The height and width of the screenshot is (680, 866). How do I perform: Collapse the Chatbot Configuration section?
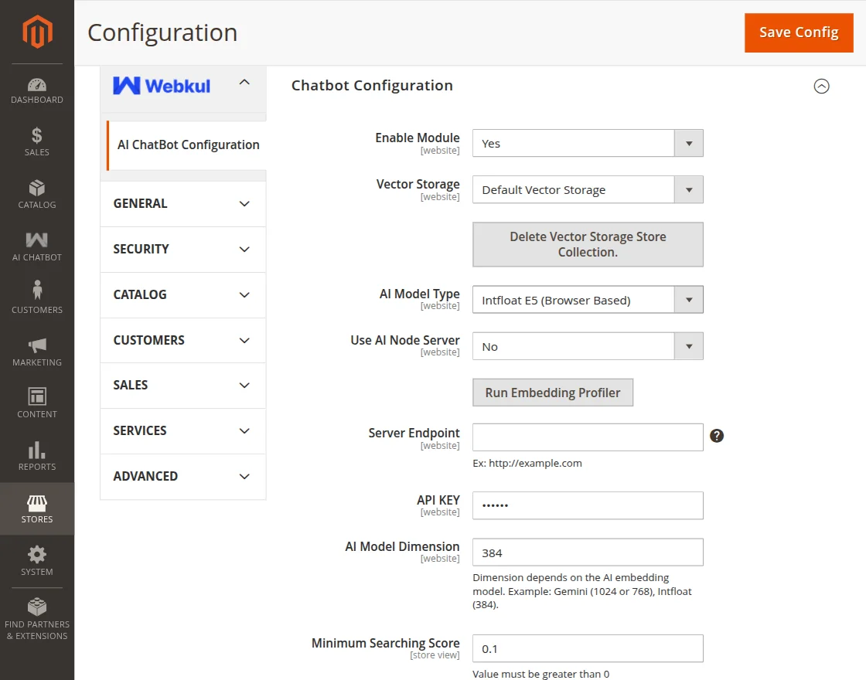pyautogui.click(x=821, y=87)
